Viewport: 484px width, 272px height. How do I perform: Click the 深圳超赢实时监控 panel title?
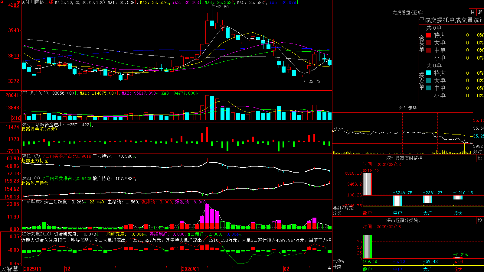[x=404, y=158]
